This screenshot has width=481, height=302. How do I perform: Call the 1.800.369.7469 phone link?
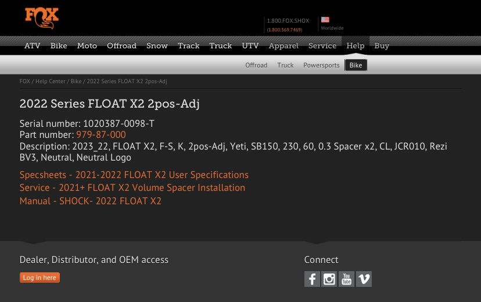[285, 30]
